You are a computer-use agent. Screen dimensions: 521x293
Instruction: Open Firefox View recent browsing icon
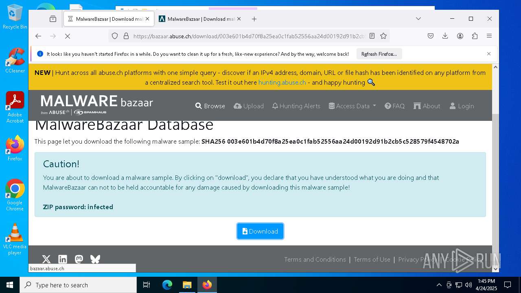[x=53, y=19]
